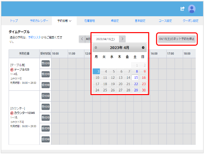The width and height of the screenshot is (205, 154).
Task: Choose April 12 in the calendar
Action: click(x=112, y=77)
